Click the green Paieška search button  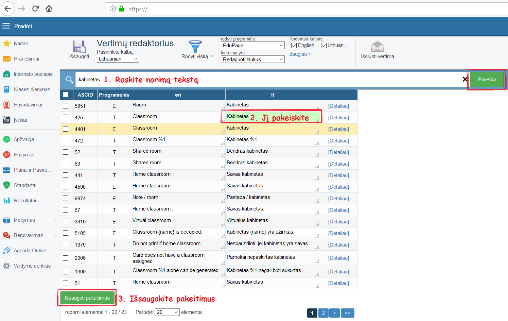tap(487, 80)
